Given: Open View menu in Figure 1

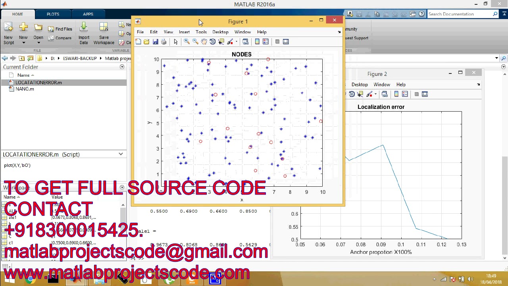Looking at the screenshot, I should (x=168, y=32).
